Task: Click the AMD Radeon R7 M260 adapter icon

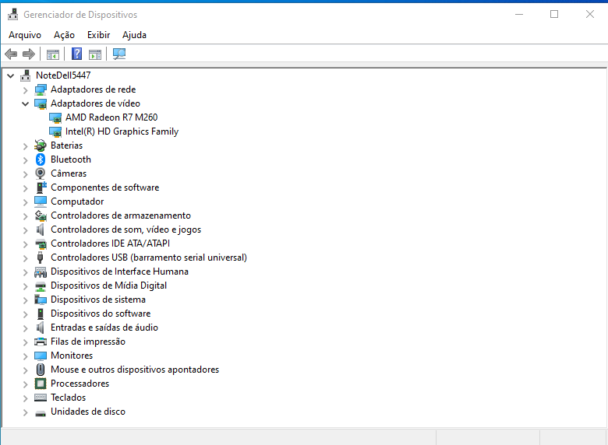Action: 55,117
